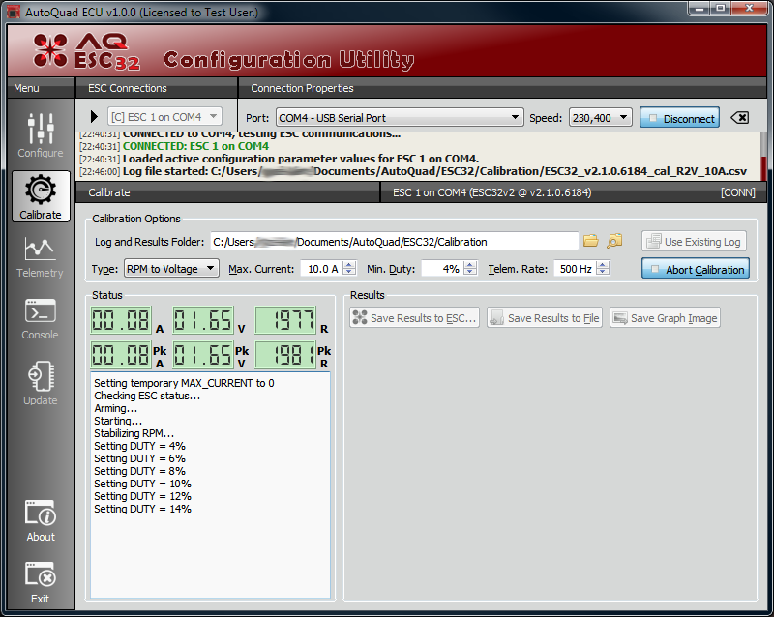Open the Speed 230,400 dropdown

pos(600,117)
